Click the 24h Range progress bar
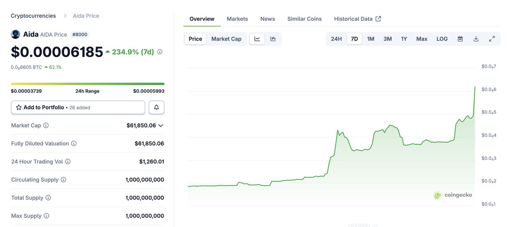 [88, 84]
